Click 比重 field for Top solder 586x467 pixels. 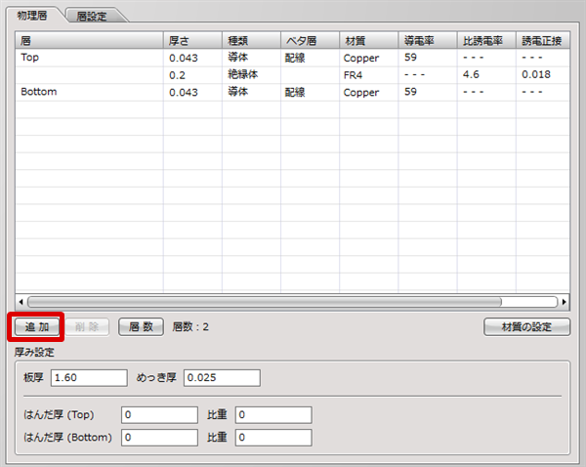272,415
